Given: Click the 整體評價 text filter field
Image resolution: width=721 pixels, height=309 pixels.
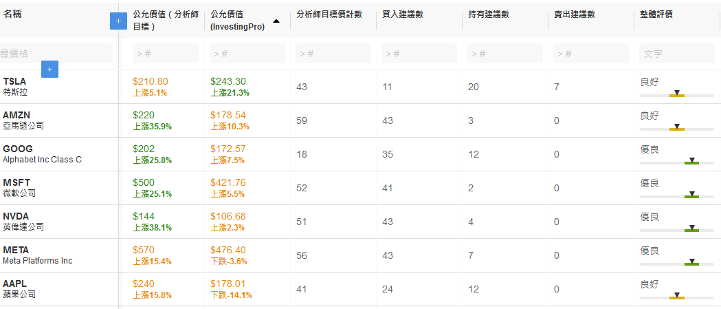Looking at the screenshot, I should [676, 53].
